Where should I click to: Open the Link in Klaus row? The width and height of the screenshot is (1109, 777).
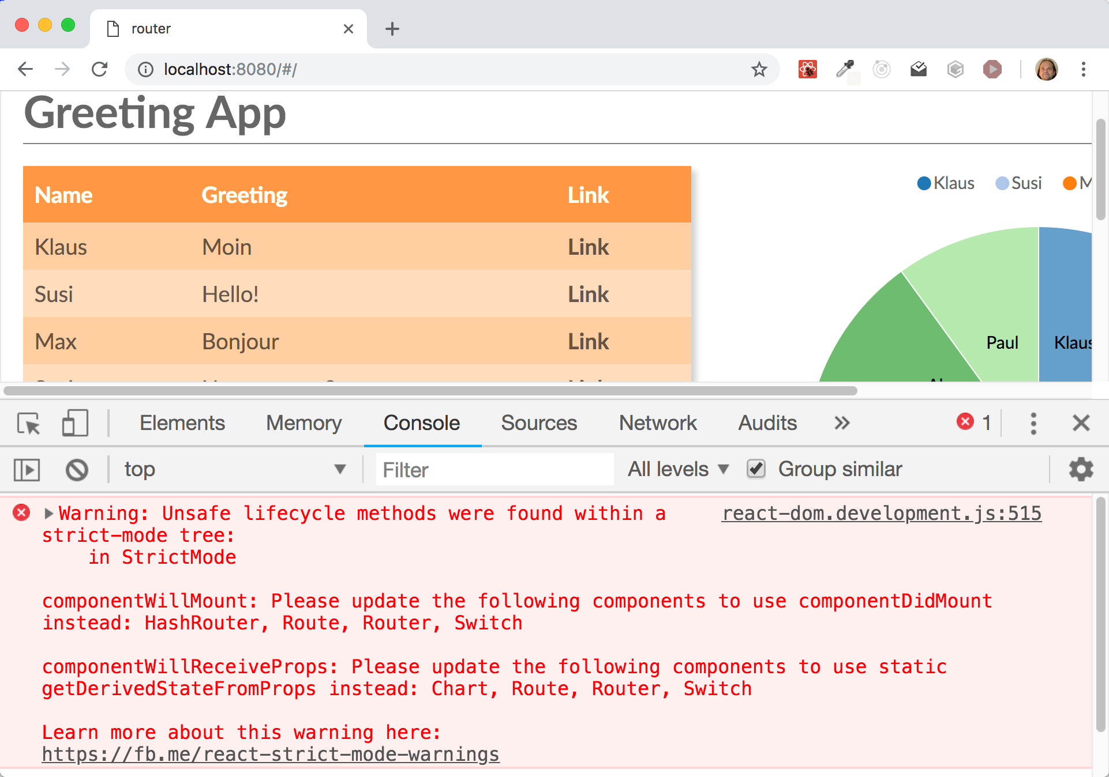tap(588, 247)
